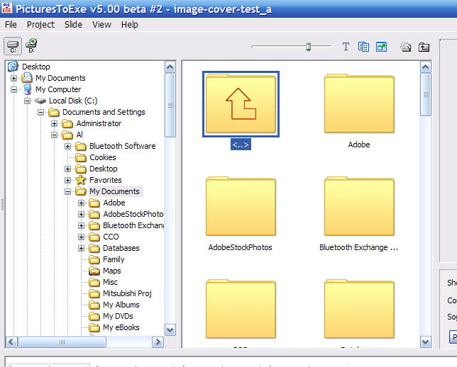Screen dimensions: 457x367
Task: Expand the Favorites node
Action: (67, 180)
